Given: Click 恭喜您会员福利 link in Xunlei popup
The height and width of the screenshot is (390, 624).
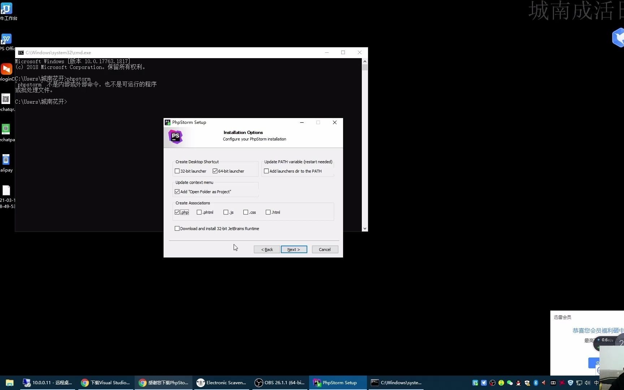Looking at the screenshot, I should point(598,330).
